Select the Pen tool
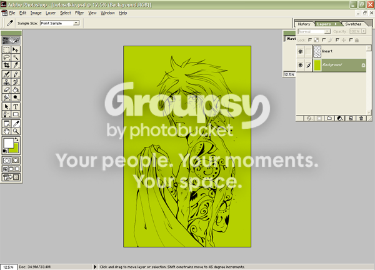 pos(6,114)
